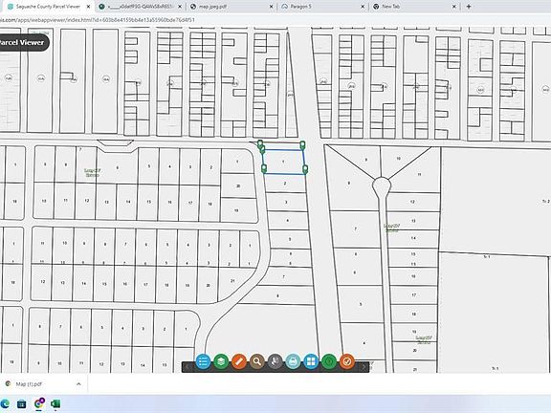The height and width of the screenshot is (413, 551).
Task: Open the orange checkmark widget
Action: [347, 361]
